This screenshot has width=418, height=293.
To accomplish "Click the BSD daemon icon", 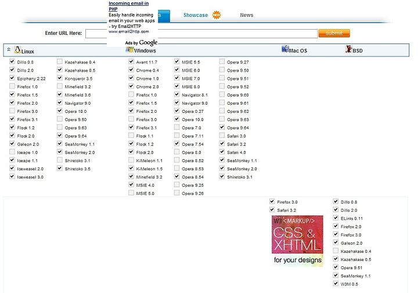I will 349,49.
